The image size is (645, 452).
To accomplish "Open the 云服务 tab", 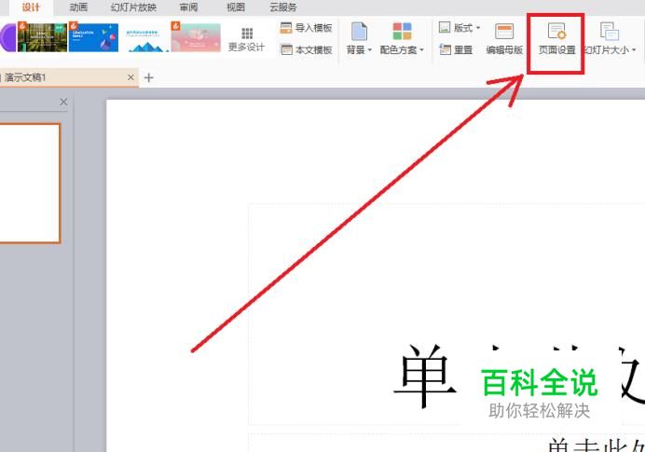I will 283,7.
